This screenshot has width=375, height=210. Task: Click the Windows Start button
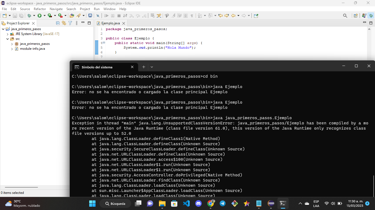point(92,203)
